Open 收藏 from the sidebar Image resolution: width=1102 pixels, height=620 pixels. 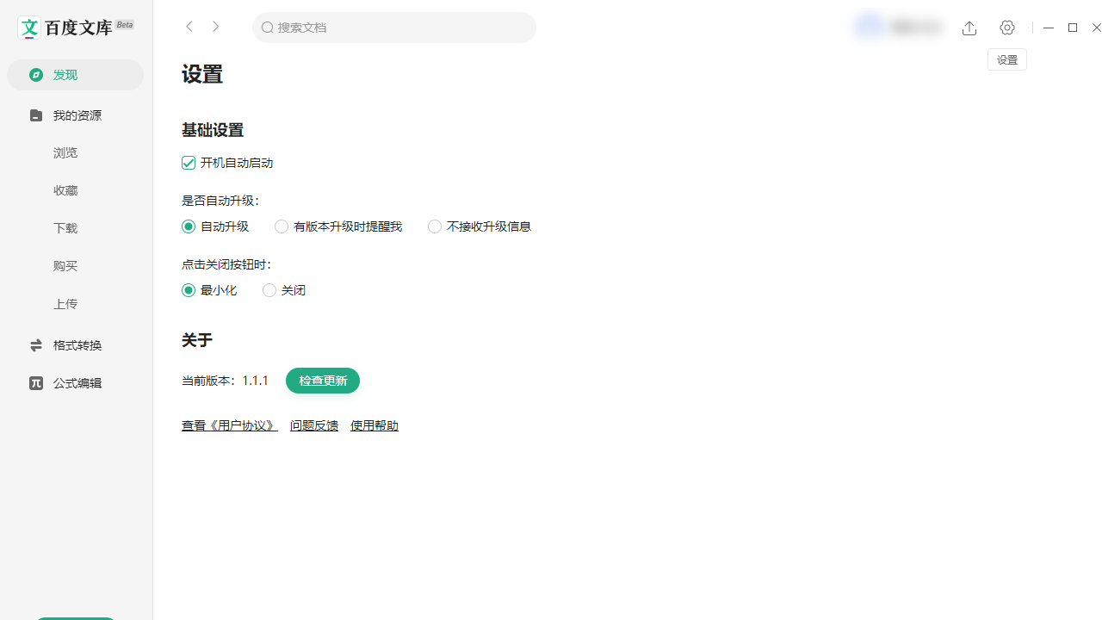point(65,190)
